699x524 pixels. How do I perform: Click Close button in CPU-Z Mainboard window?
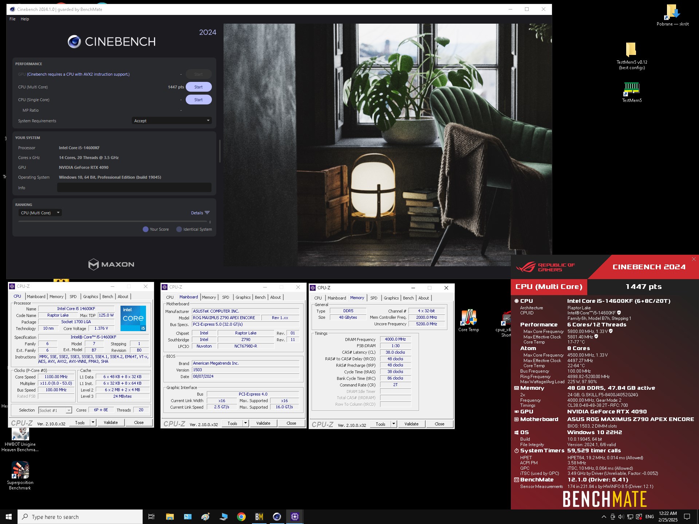[x=291, y=423]
